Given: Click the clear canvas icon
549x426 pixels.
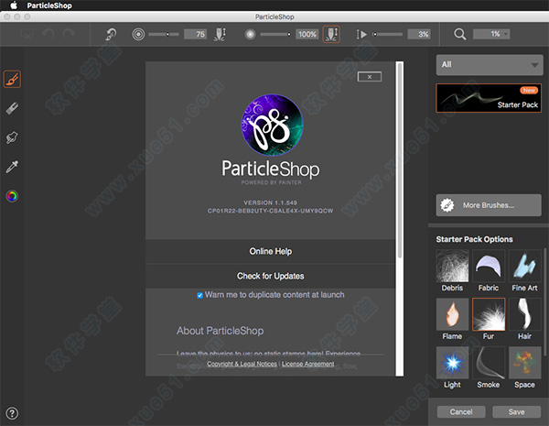Looking at the screenshot, I should [x=27, y=34].
